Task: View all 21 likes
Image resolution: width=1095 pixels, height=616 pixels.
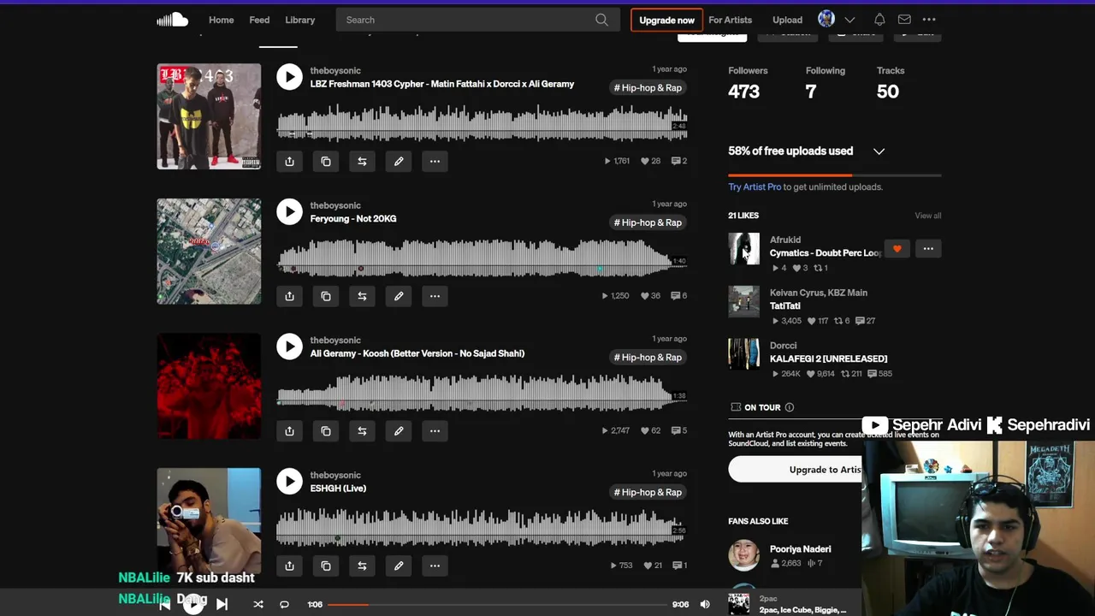Action: pyautogui.click(x=927, y=216)
